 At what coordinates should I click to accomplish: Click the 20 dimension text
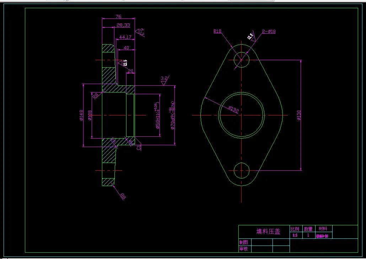[x=130, y=71]
